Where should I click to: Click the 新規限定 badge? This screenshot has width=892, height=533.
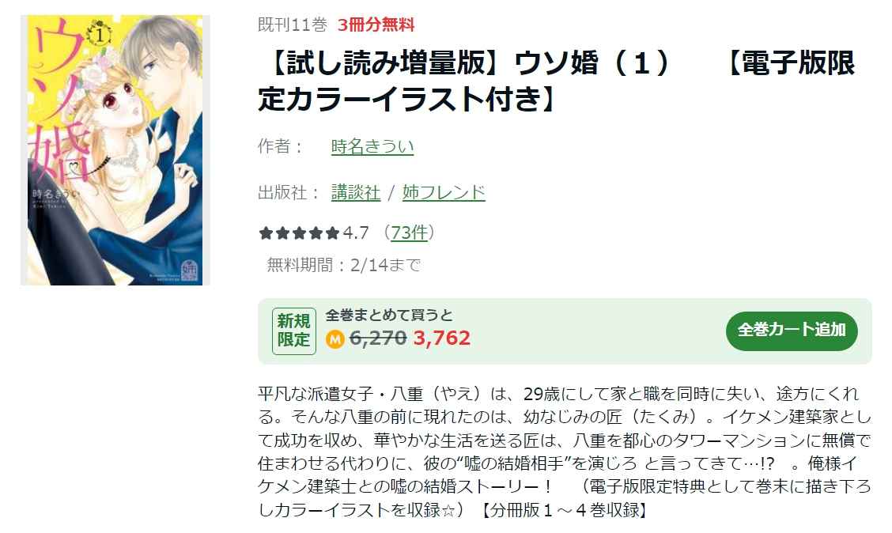pyautogui.click(x=293, y=331)
